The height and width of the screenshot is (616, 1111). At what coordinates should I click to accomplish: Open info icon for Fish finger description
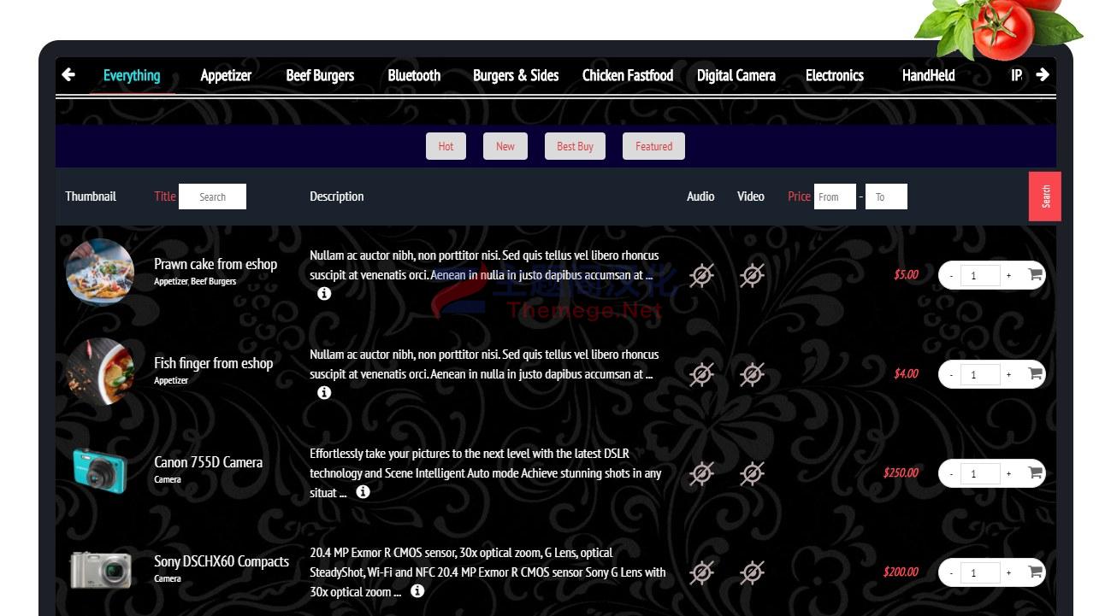pos(324,393)
